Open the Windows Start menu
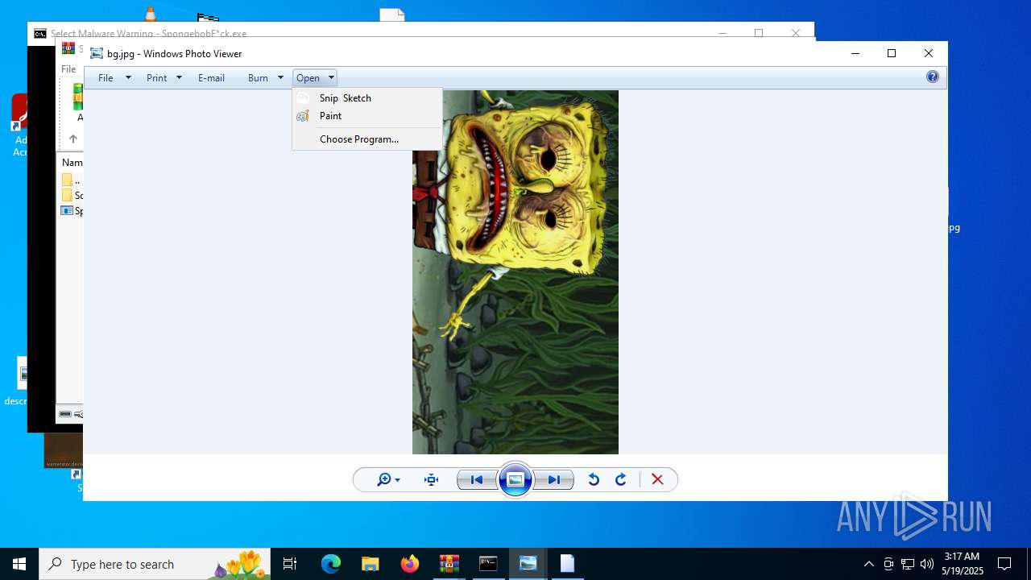Viewport: 1031px width, 580px height. pos(19,564)
